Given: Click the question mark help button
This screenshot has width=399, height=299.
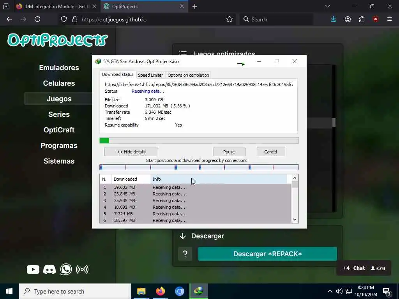Looking at the screenshot, I should point(185,254).
